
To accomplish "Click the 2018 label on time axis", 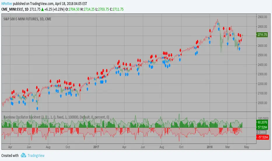I will coord(210,147).
